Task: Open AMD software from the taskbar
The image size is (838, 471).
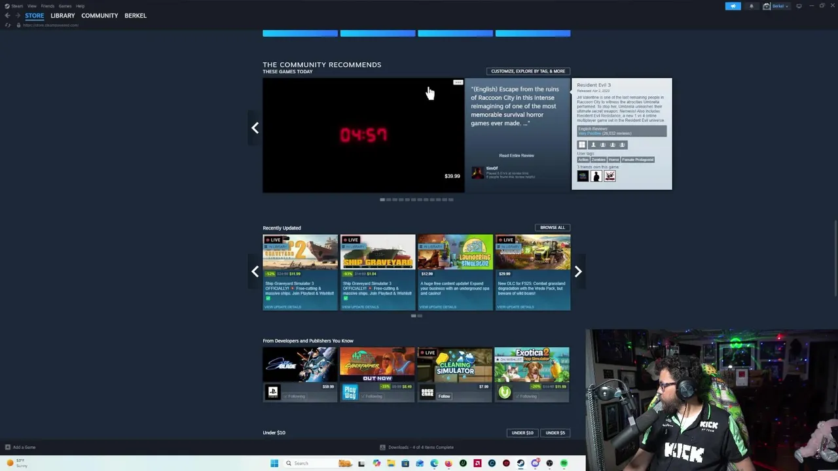Action: coord(477,463)
